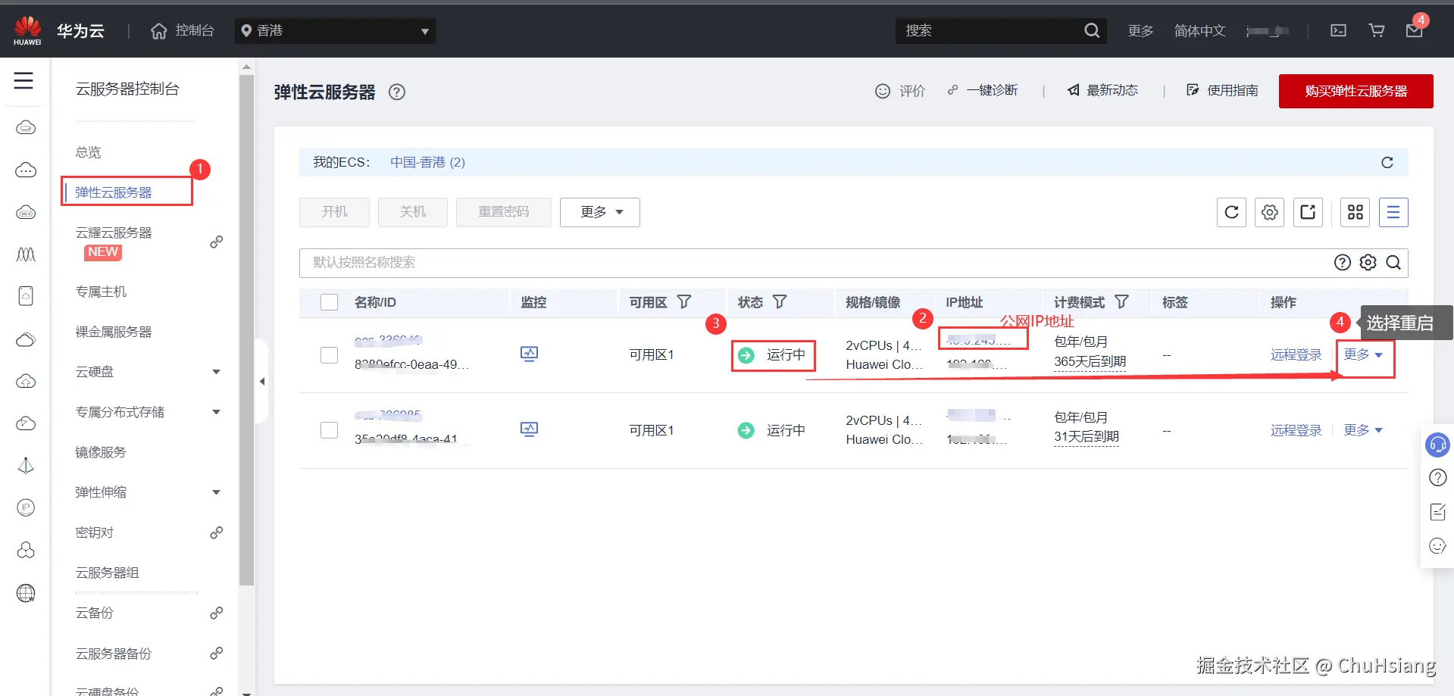Open the 中国-香港 (2) region link

427,162
